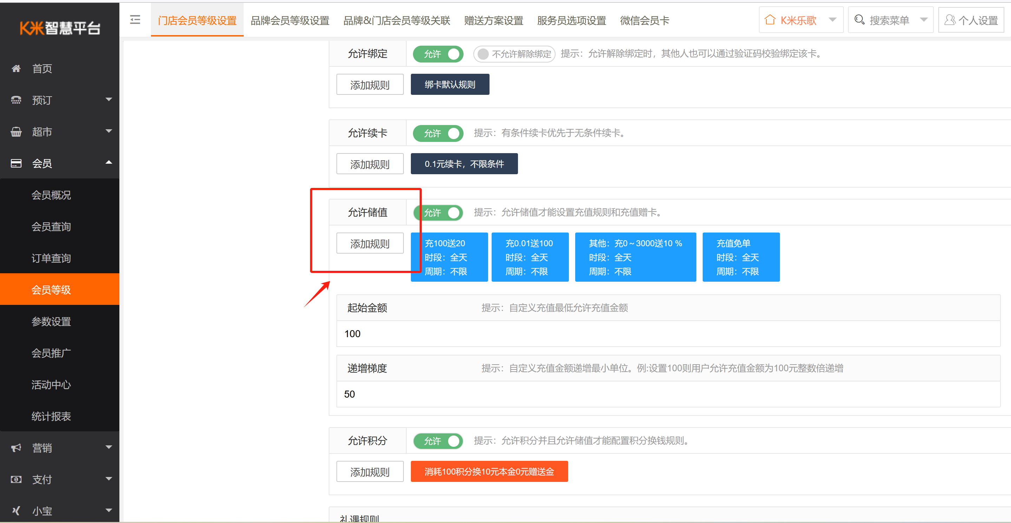Expand the 支付 sidebar menu

[109, 479]
